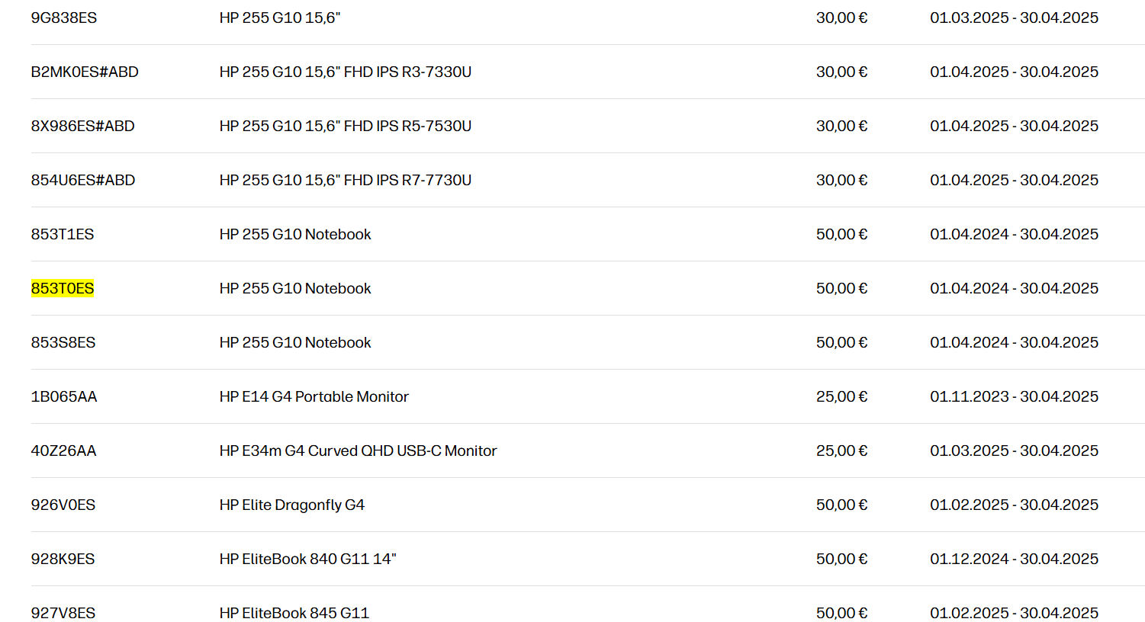The image size is (1145, 622).
Task: Click product code 853S8ES
Action: (x=63, y=342)
